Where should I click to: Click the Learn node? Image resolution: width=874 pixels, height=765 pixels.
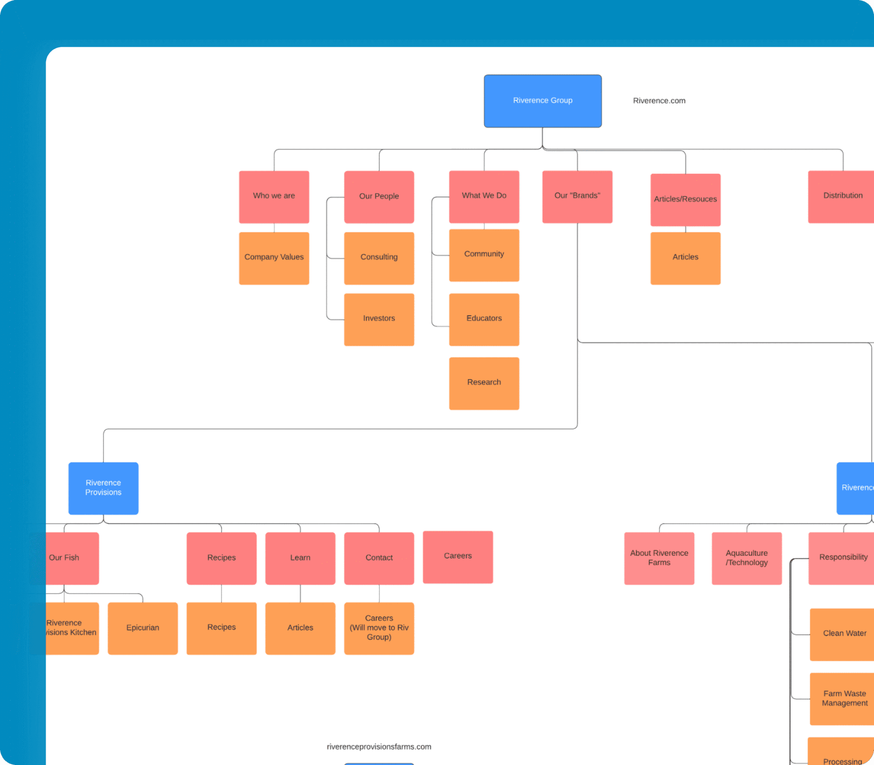click(300, 558)
